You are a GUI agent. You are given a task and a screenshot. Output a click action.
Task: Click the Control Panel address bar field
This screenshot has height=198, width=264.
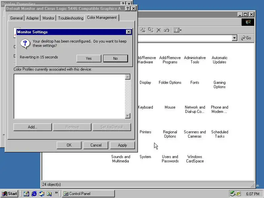tap(185, 38)
